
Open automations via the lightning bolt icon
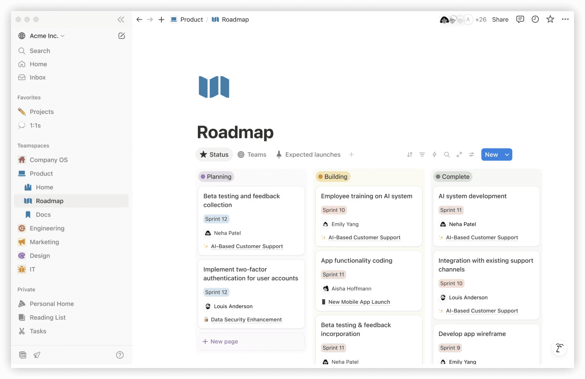[434, 154]
